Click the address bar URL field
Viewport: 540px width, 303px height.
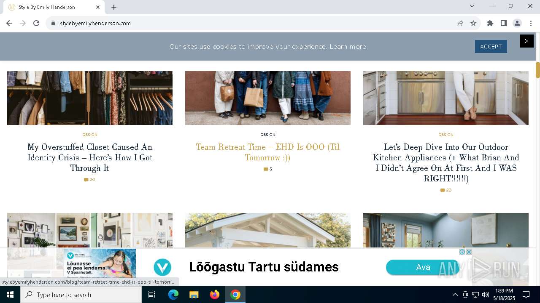click(253, 23)
